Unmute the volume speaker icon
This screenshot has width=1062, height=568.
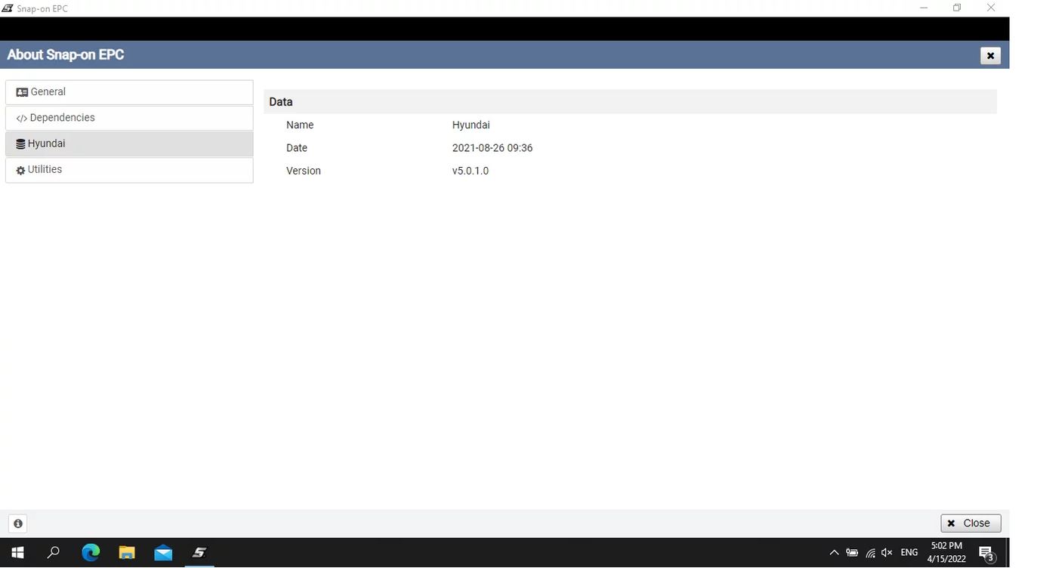pos(888,553)
